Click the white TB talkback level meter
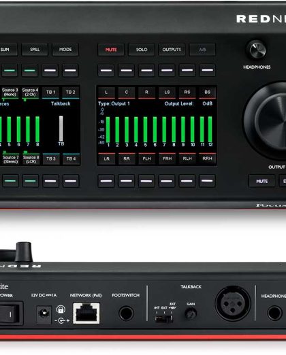The height and width of the screenshot is (355, 286). click(61, 129)
